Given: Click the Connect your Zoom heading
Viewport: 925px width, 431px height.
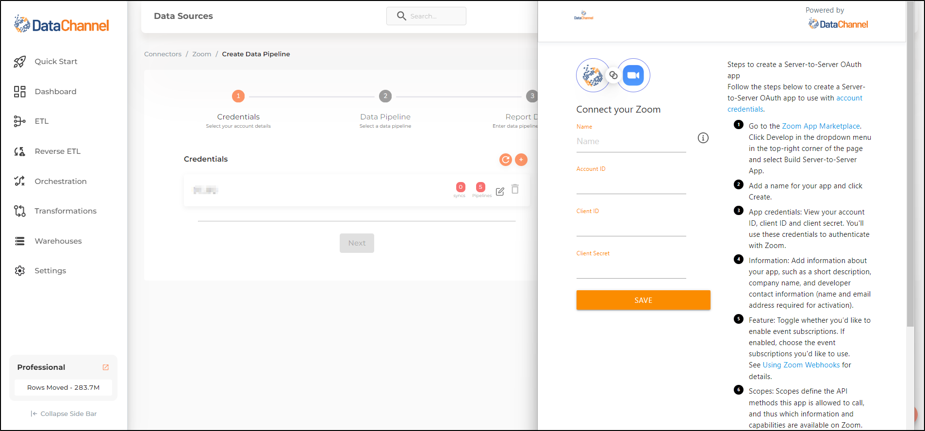Looking at the screenshot, I should coord(618,110).
